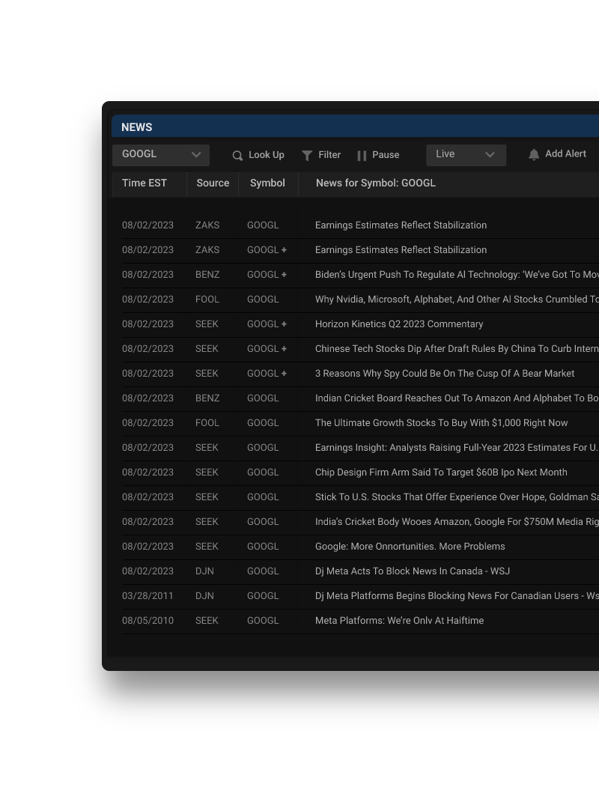The width and height of the screenshot is (599, 796).
Task: Open the Filter funnel icon
Action: click(307, 156)
